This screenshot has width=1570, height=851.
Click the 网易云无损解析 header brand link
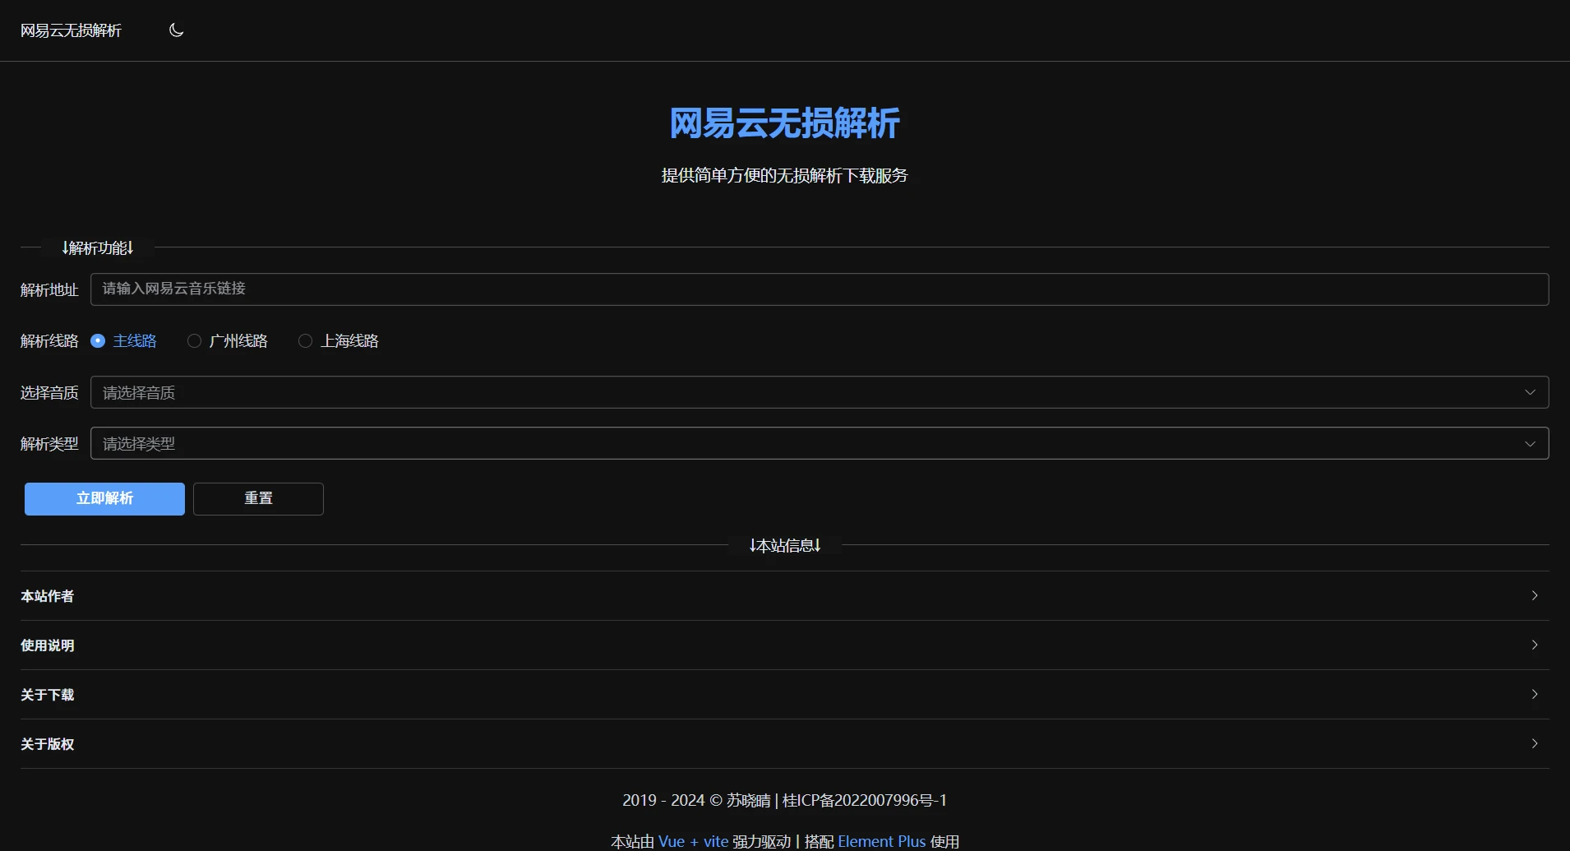71,30
